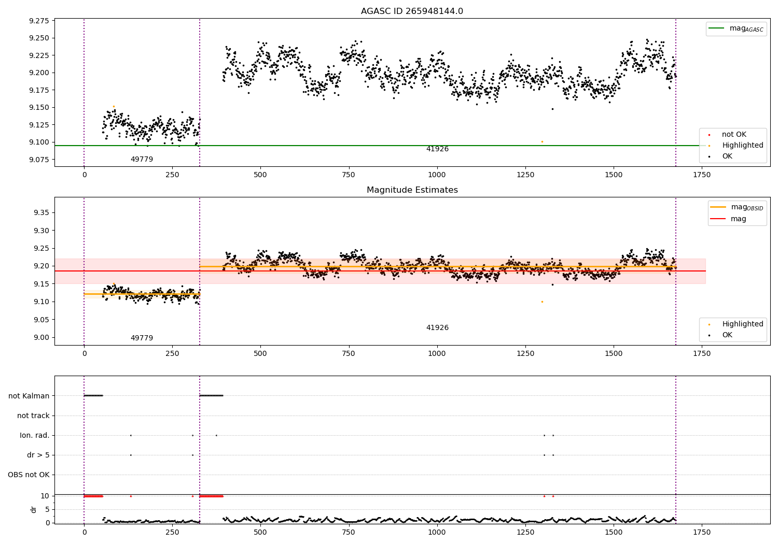Click the orange highlighted outlier point in top plot
This screenshot has height=544, width=778.
pyautogui.click(x=542, y=141)
